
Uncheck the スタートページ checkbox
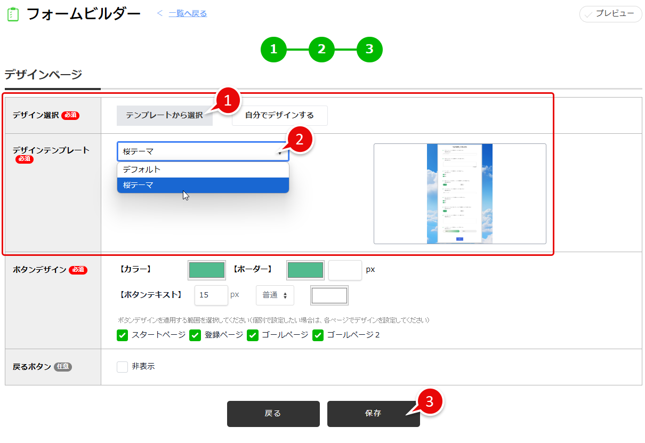(122, 335)
